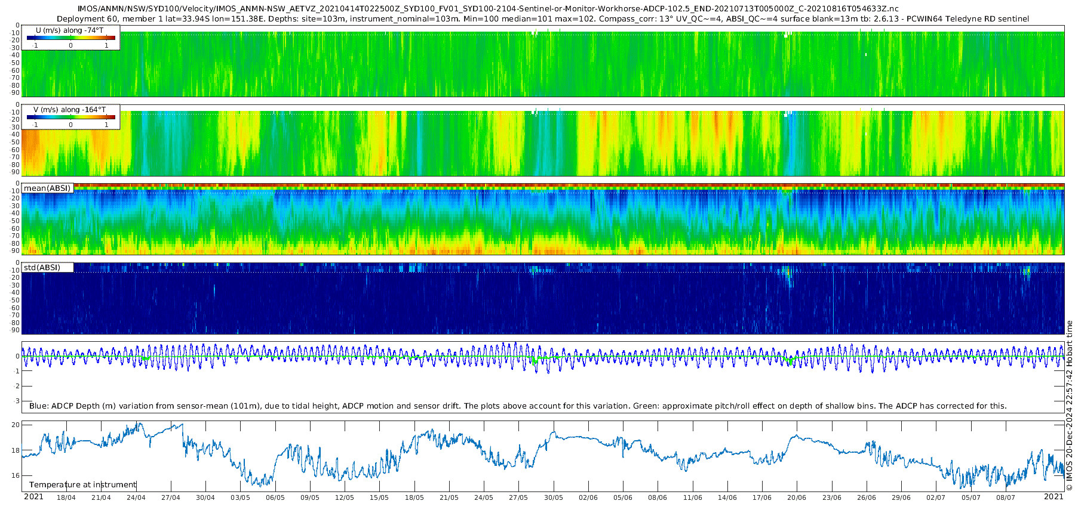Screen dimensions: 1075x507
Task: Select the 30/05 date on the time axis
Action: tap(553, 497)
